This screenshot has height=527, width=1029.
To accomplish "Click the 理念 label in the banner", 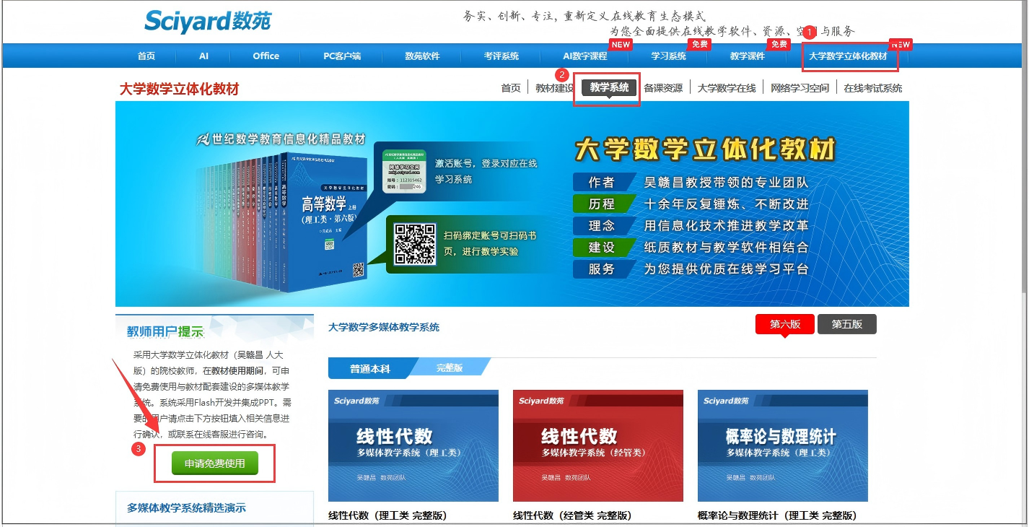I will click(x=602, y=226).
